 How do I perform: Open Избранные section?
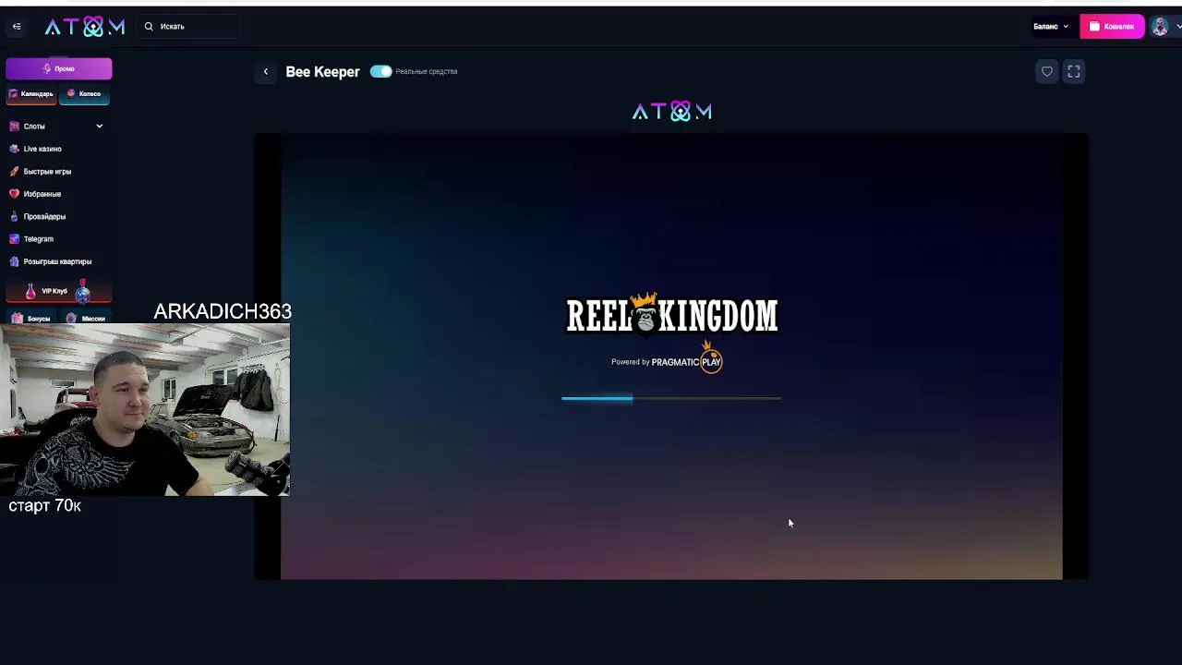(x=42, y=194)
